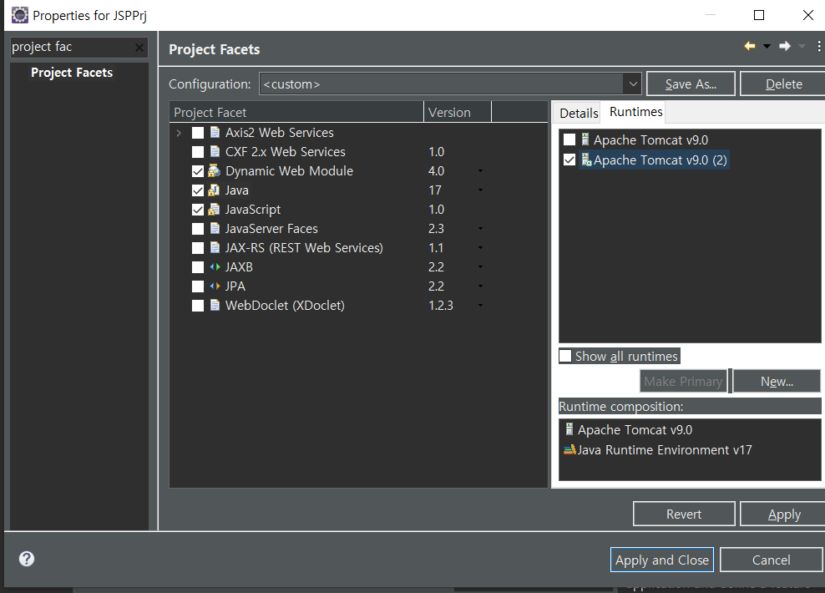The width and height of the screenshot is (825, 593).
Task: Uncheck the Java facet checkbox
Action: tap(198, 190)
